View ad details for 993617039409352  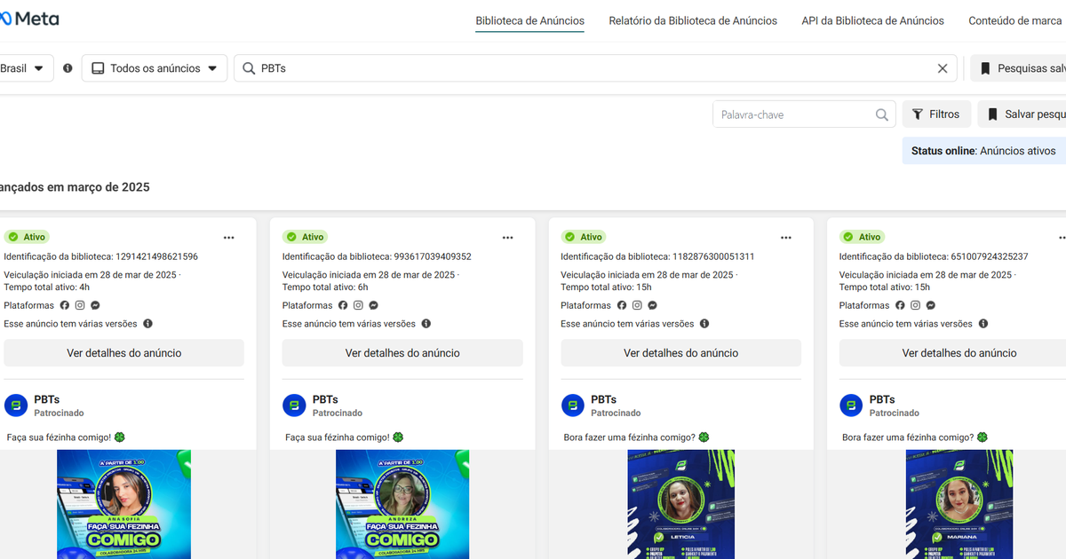pyautogui.click(x=402, y=353)
